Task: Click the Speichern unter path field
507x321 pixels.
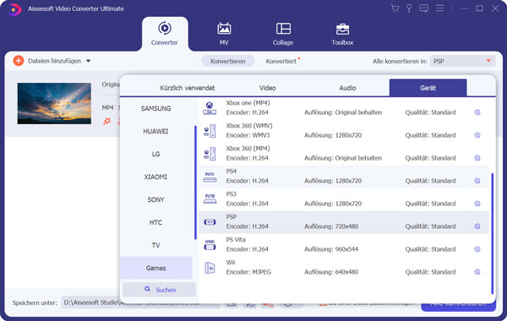Action: (x=140, y=303)
